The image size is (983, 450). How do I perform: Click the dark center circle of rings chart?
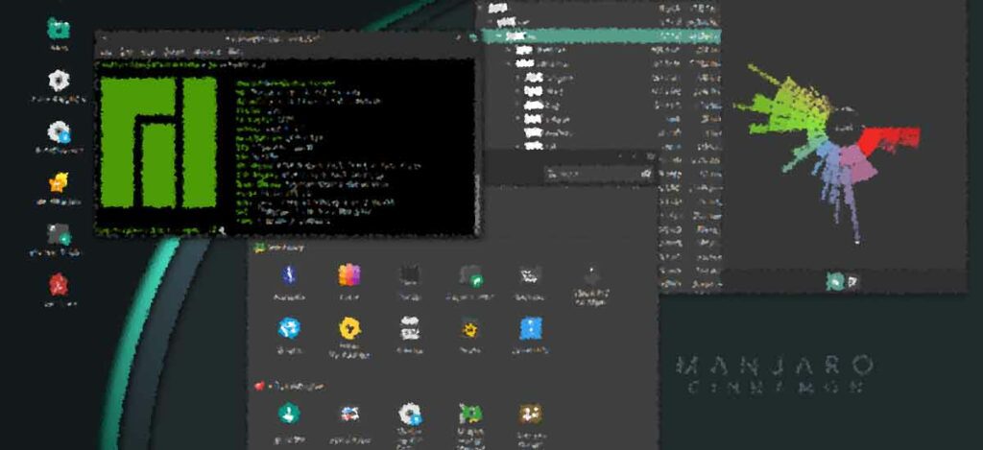click(x=844, y=129)
